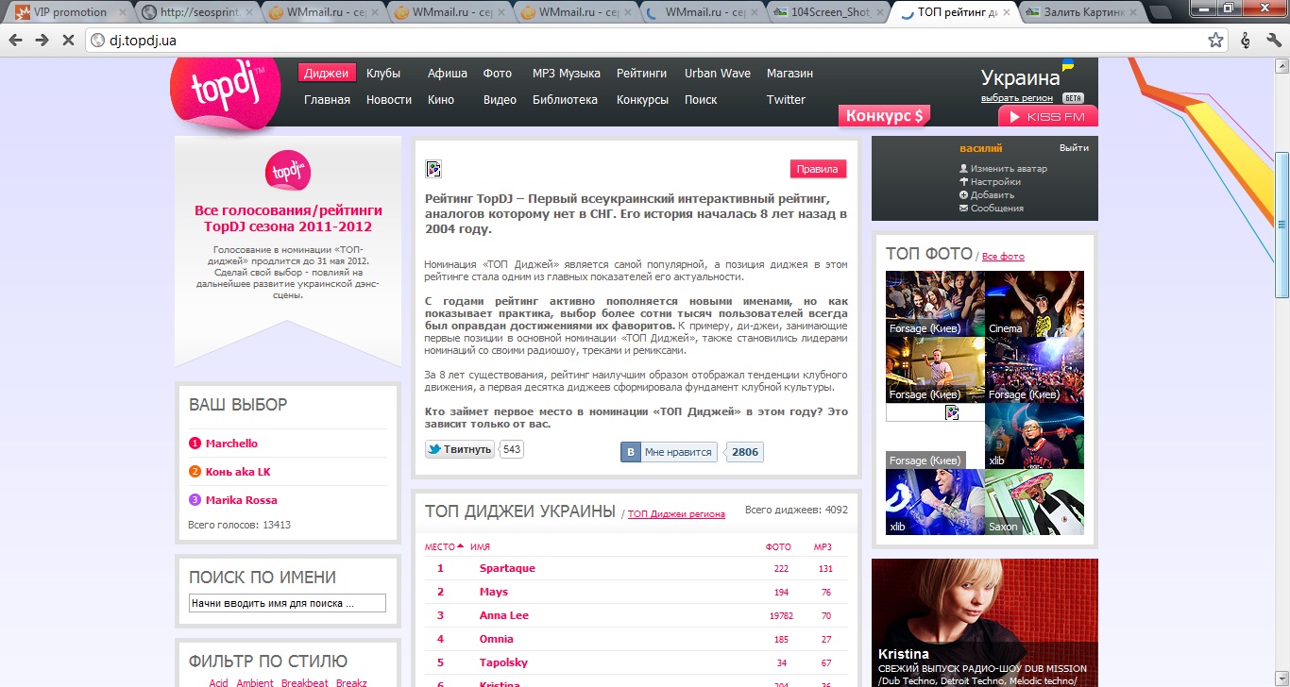Click the site icon in the address bar
The width and height of the screenshot is (1290, 687).
pos(98,41)
